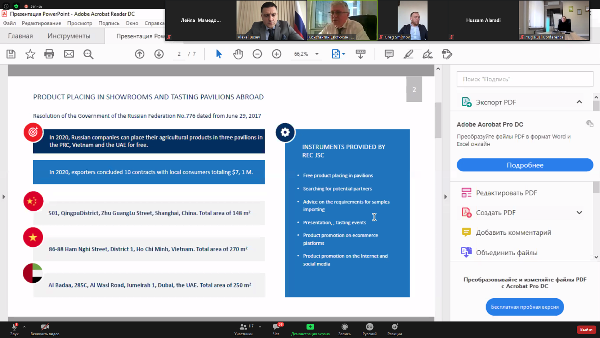Image resolution: width=600 pixels, height=338 pixels.
Task: Select Greg Smirnov video thumbnail
Action: 412,20
